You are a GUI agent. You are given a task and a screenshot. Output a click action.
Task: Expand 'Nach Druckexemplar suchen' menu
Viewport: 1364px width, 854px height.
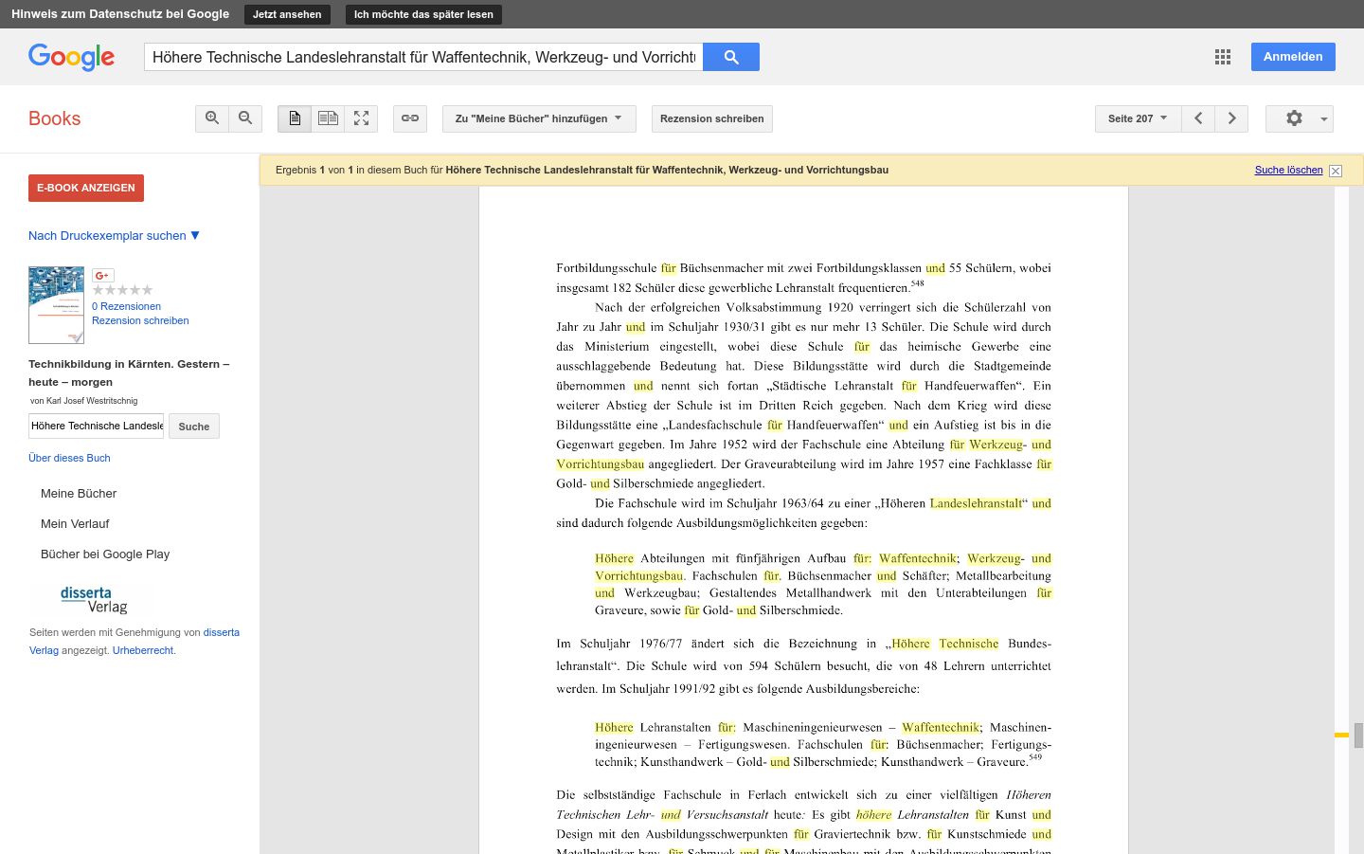114,235
